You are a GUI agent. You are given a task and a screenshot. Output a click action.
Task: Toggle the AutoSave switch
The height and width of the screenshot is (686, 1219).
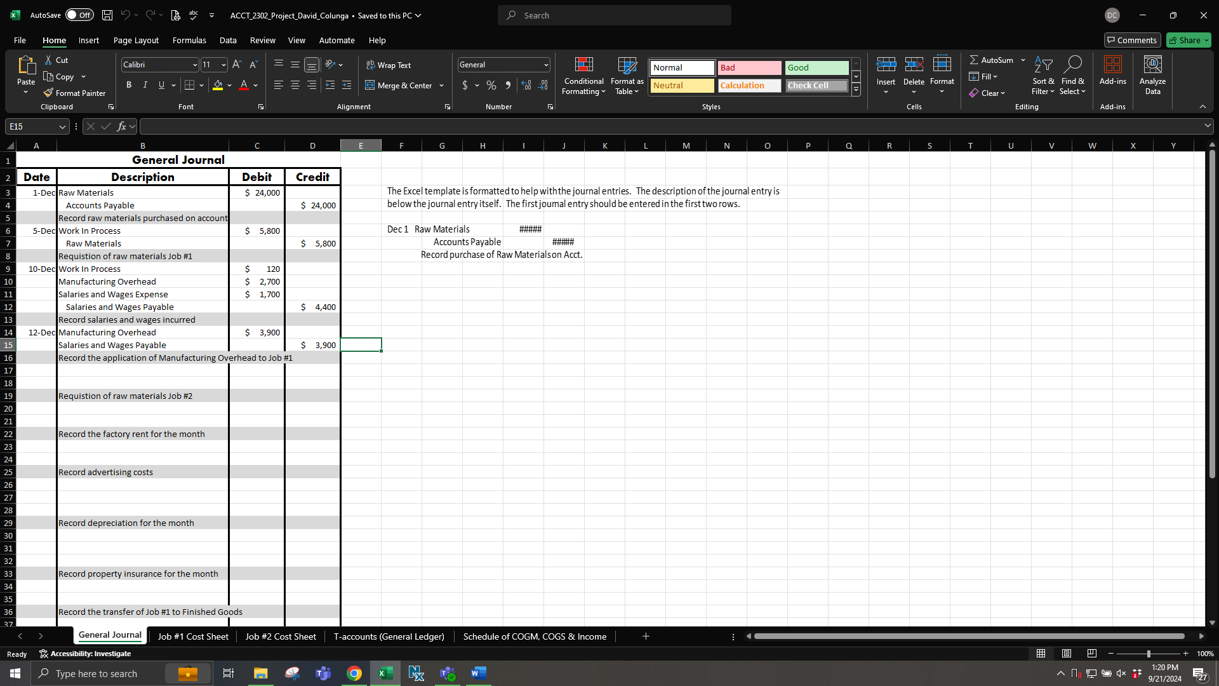click(79, 15)
